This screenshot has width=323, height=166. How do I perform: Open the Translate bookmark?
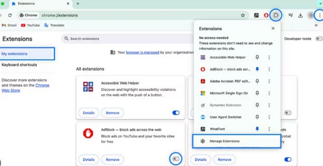(x=55, y=25)
